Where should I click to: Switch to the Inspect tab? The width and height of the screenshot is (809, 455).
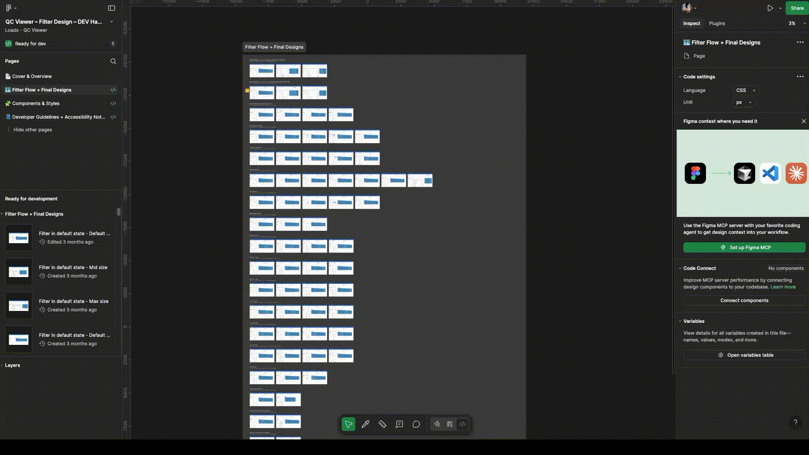(692, 23)
